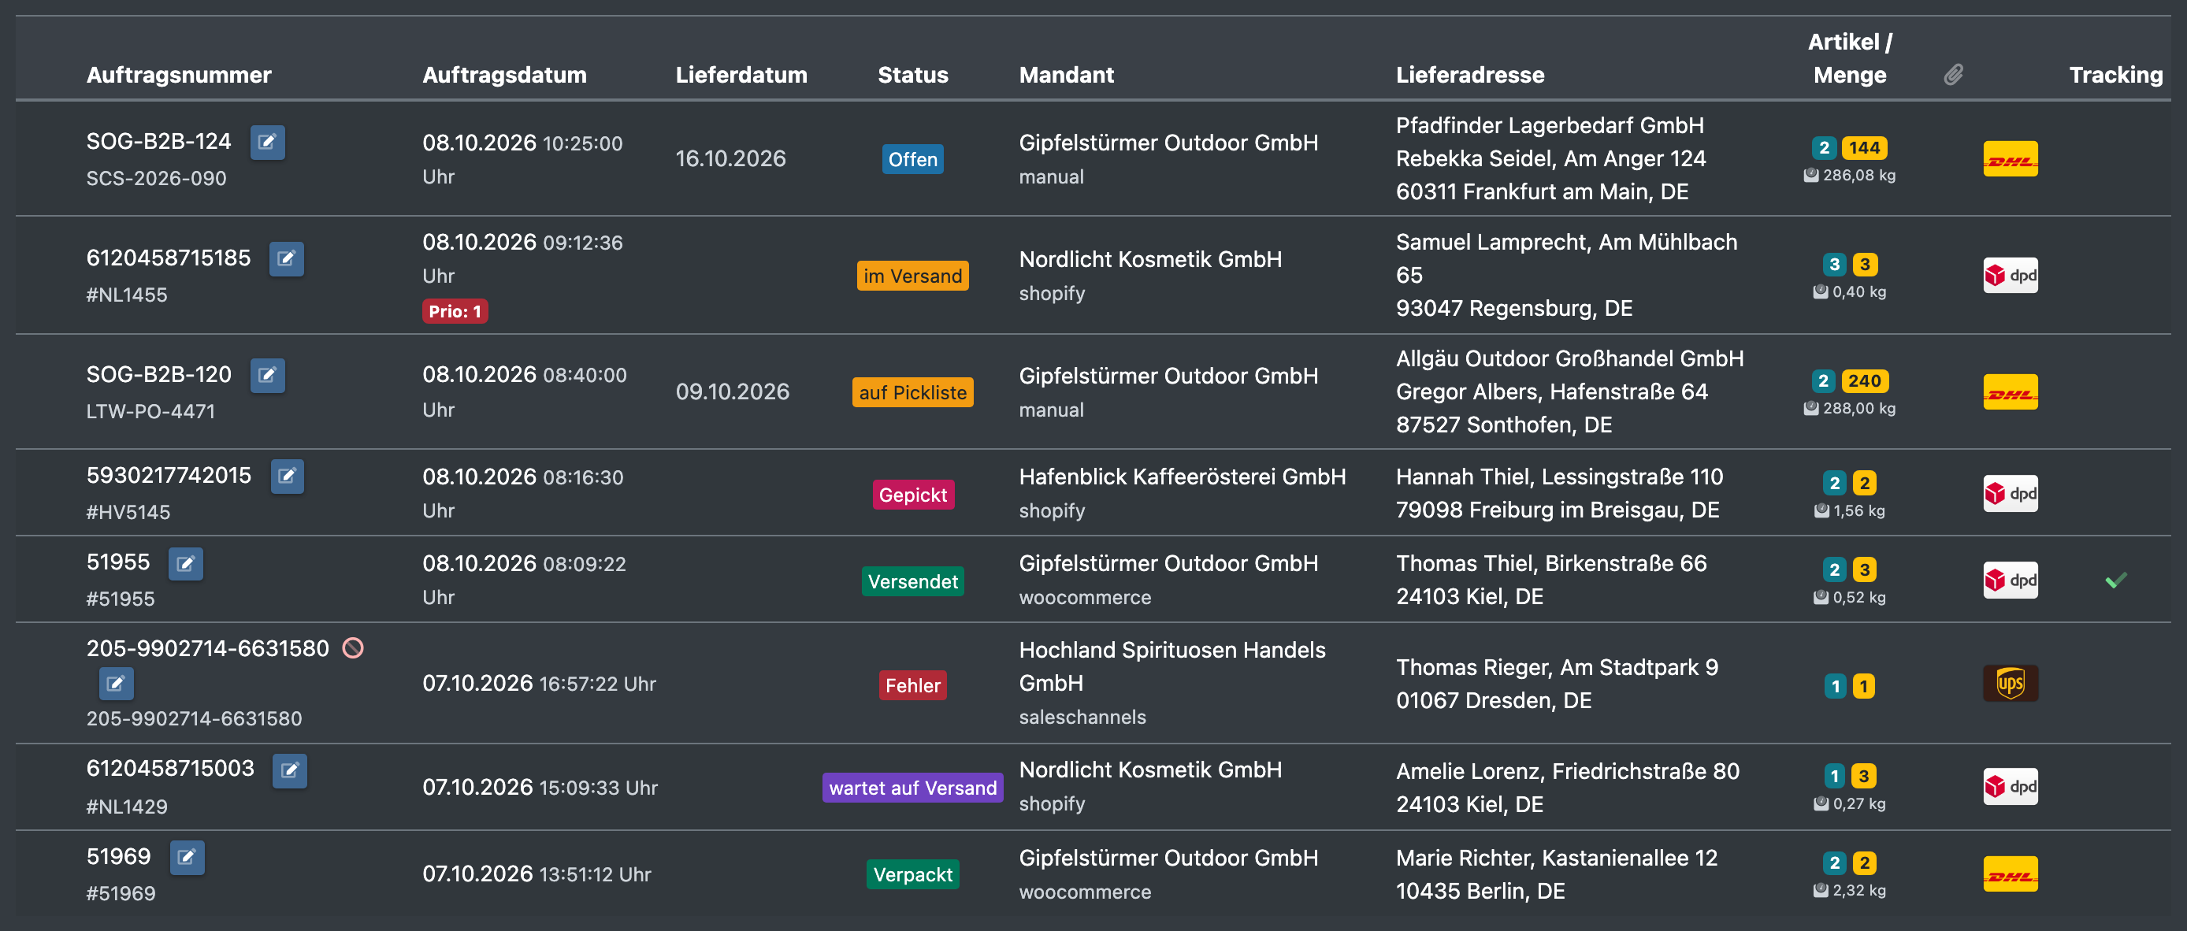Sort by Auftragsnummer column header
This screenshot has width=2187, height=931.
pos(179,75)
